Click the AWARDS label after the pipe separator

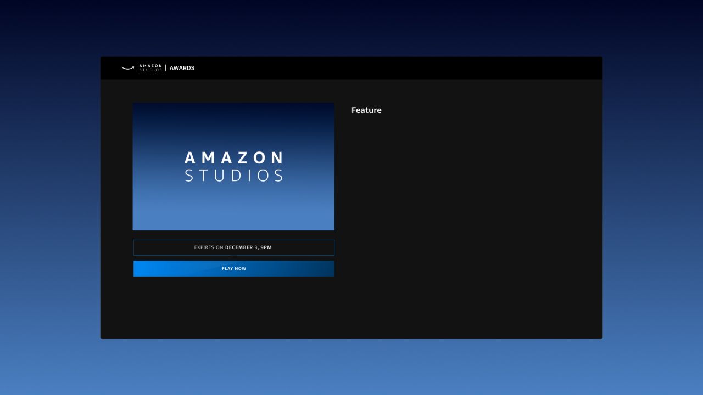181,68
